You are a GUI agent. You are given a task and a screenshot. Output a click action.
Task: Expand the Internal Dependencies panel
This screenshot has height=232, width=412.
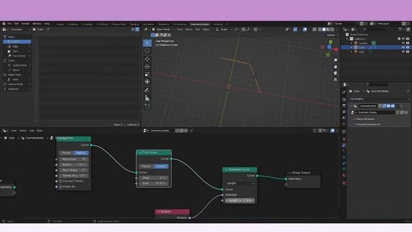pos(368,124)
